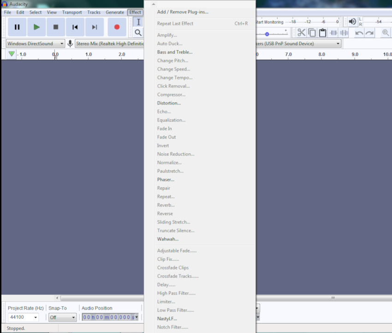This screenshot has height=333, width=392.
Task: Open the Select menu
Action: tap(36, 12)
